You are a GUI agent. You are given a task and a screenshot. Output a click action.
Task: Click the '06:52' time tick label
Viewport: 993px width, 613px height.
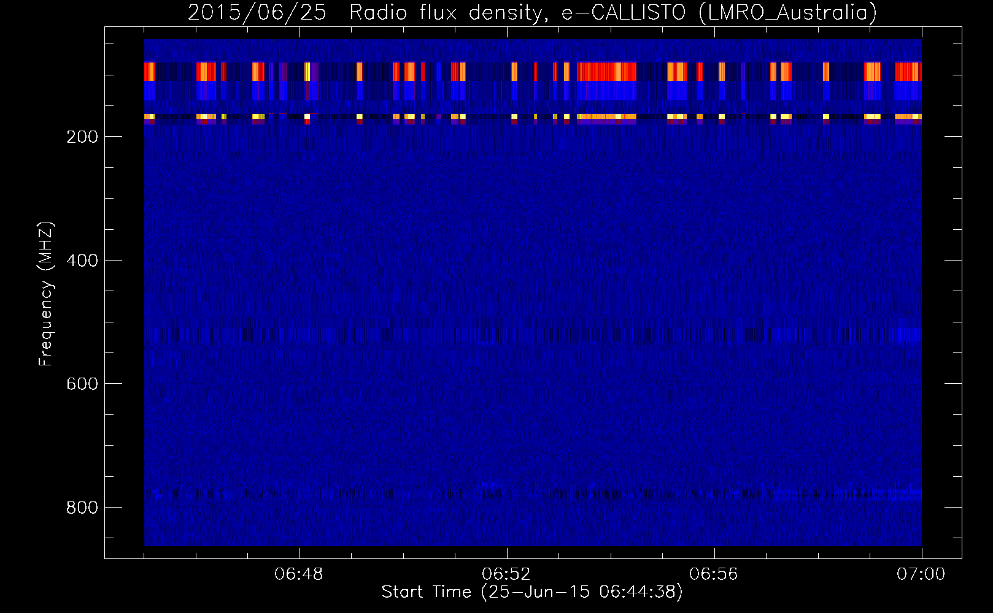506,574
